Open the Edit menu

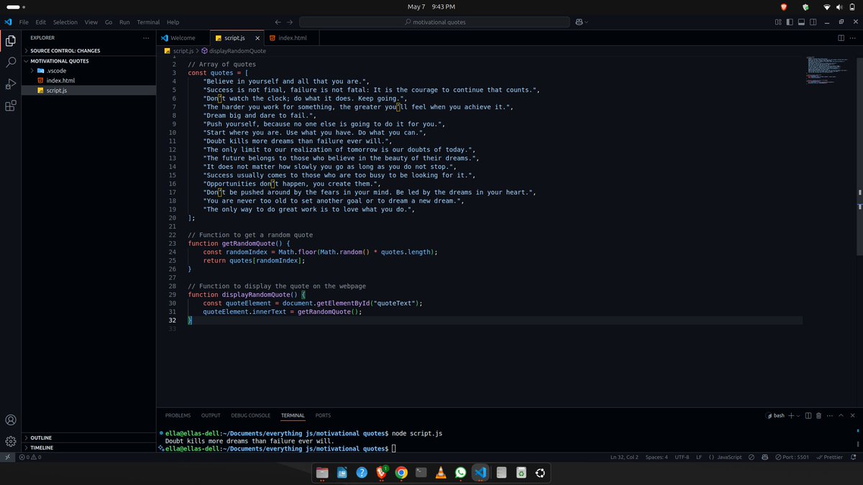[x=40, y=22]
